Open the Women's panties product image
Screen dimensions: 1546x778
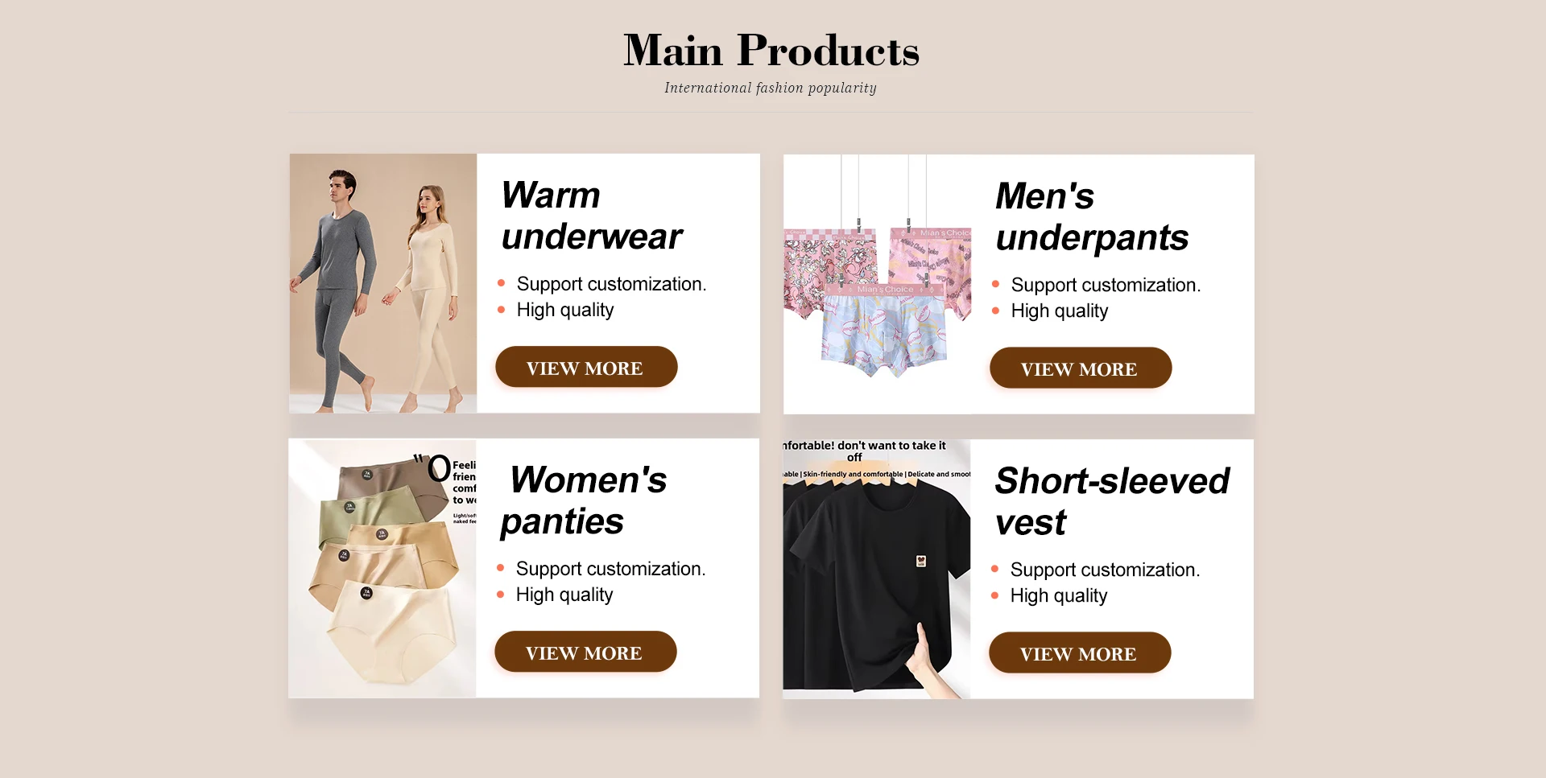382,568
